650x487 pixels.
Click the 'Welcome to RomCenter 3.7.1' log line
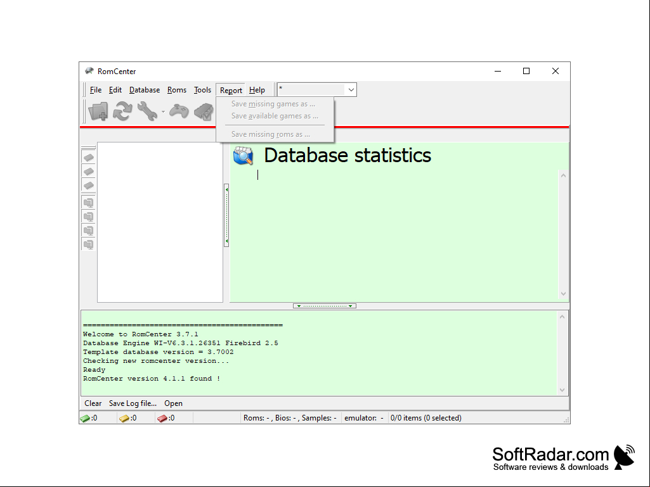[141, 334]
